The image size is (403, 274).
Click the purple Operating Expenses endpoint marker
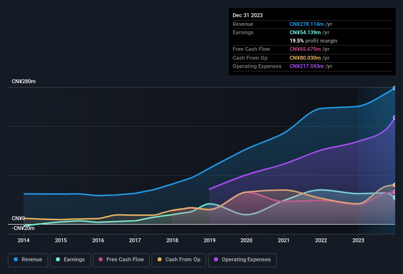(395, 117)
